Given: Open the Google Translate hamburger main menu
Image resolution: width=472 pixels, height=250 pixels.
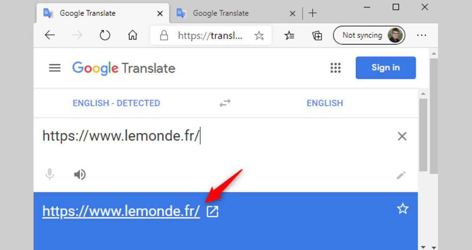Looking at the screenshot, I should pos(55,68).
